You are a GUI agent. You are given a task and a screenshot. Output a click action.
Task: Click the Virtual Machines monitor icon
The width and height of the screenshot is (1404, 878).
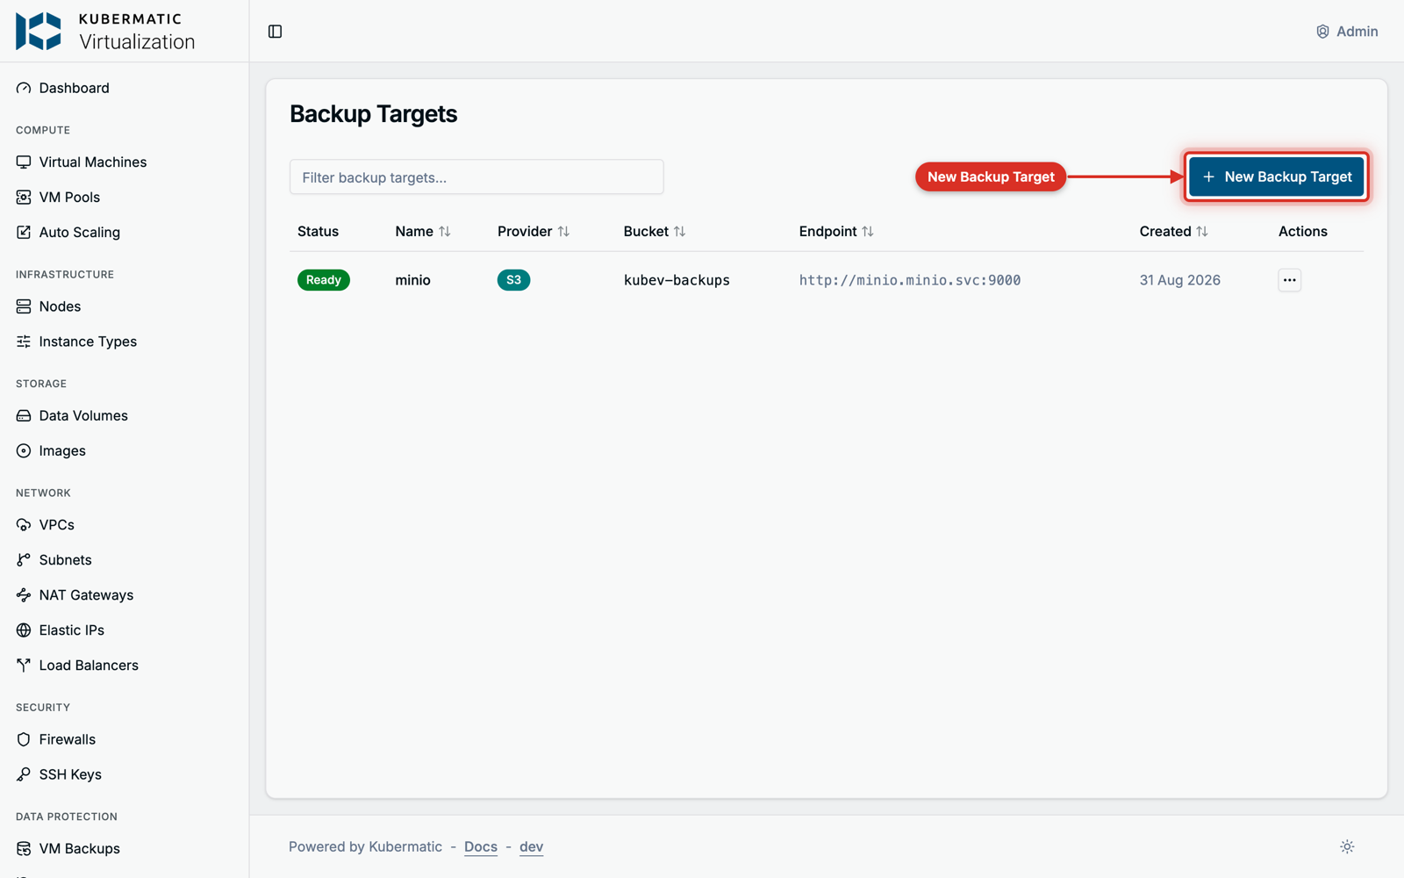tap(24, 162)
